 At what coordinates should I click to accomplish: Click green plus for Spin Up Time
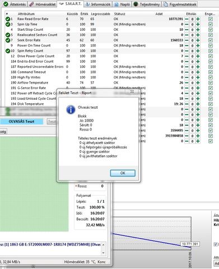coord(198,24)
